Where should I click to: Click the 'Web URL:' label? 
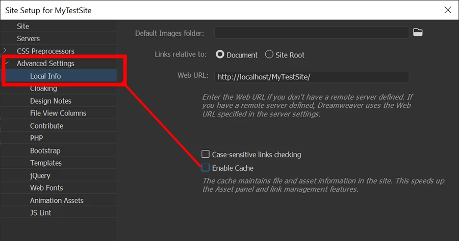[x=193, y=75]
